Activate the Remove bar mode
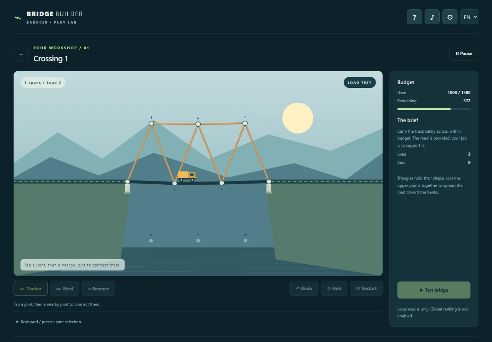Image resolution: width=492 pixels, height=342 pixels. (98, 289)
